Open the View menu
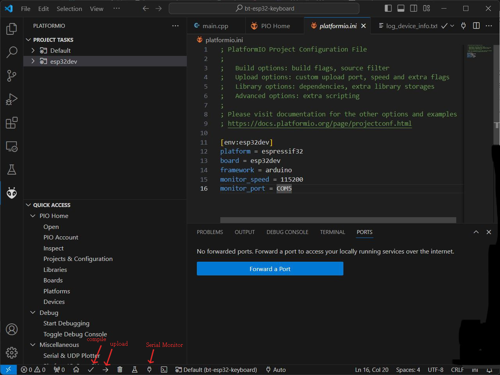Screen dimensions: 500x375 [96, 9]
